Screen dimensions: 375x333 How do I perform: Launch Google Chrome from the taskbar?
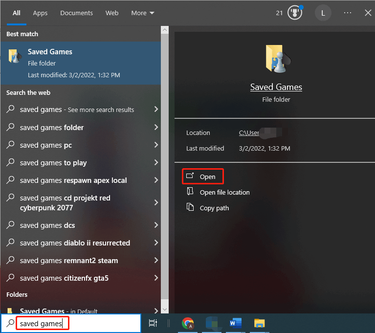[187, 323]
